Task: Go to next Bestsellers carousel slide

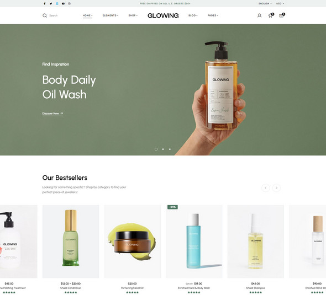Action: [x=276, y=188]
